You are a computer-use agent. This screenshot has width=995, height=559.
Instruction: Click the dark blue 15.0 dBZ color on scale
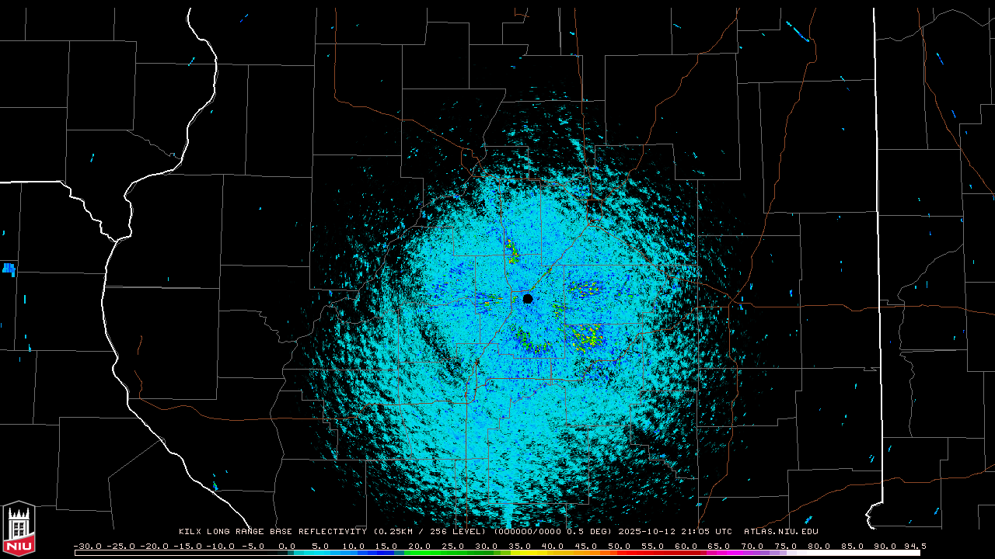pos(386,553)
